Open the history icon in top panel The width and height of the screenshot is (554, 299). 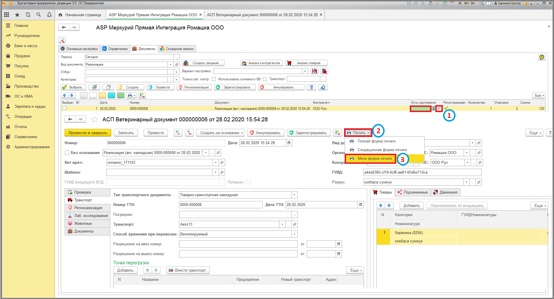[x=28, y=15]
